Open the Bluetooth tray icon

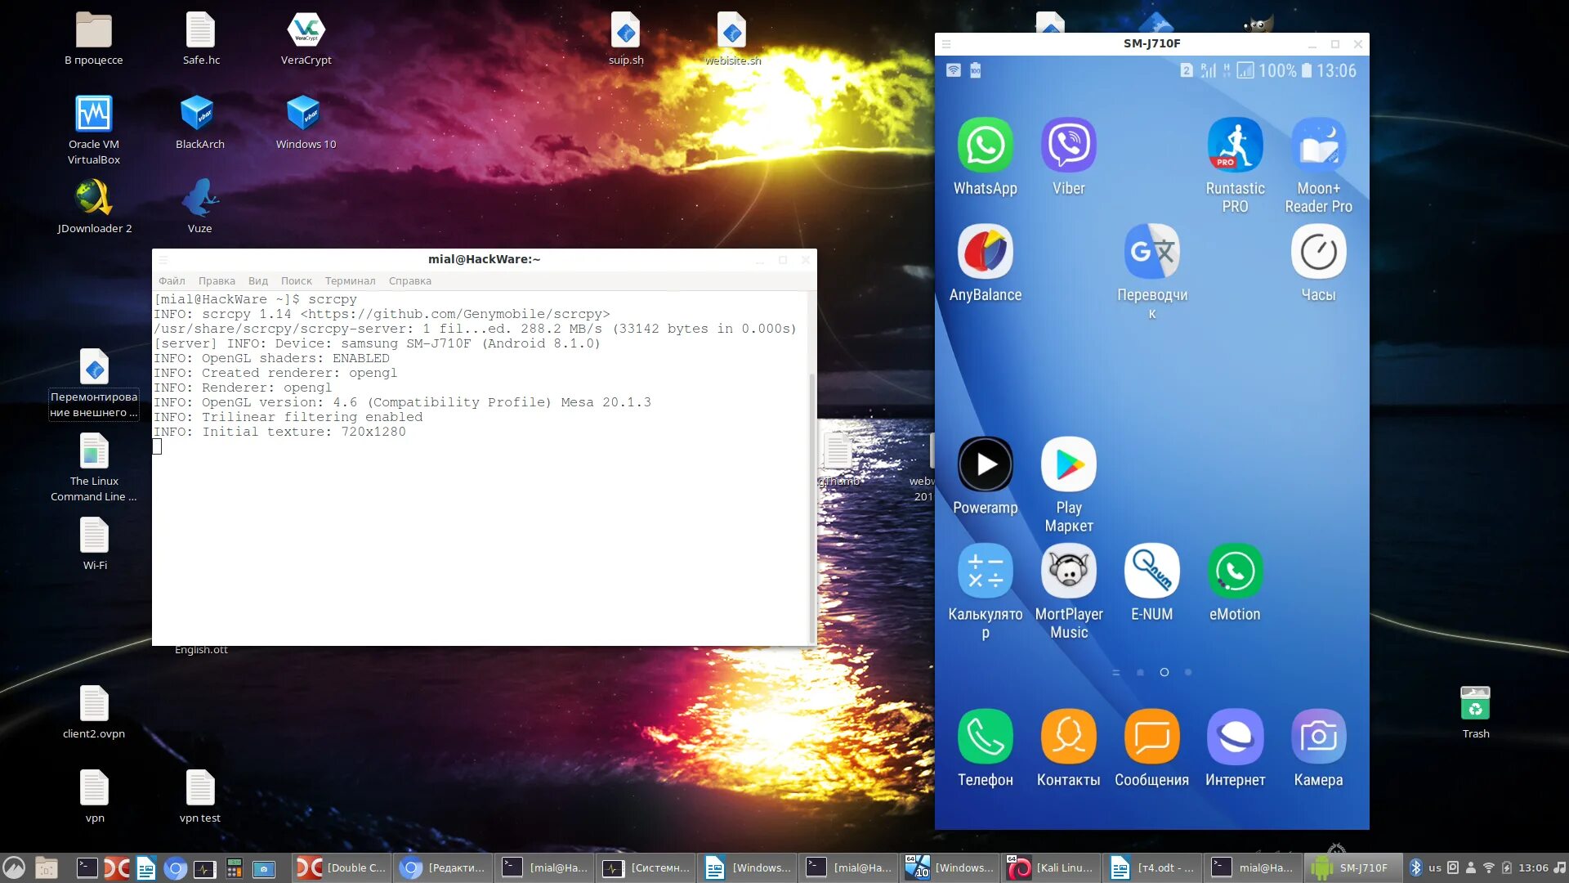pos(1415,867)
